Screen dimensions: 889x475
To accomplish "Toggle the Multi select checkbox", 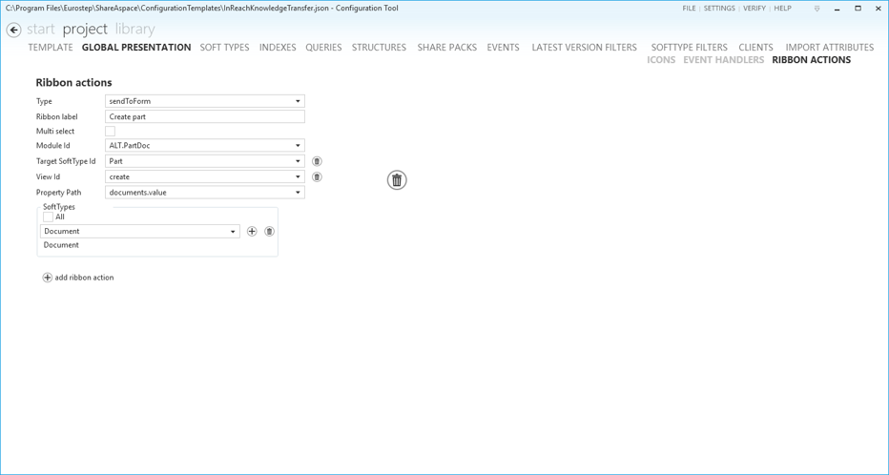I will pyautogui.click(x=110, y=132).
